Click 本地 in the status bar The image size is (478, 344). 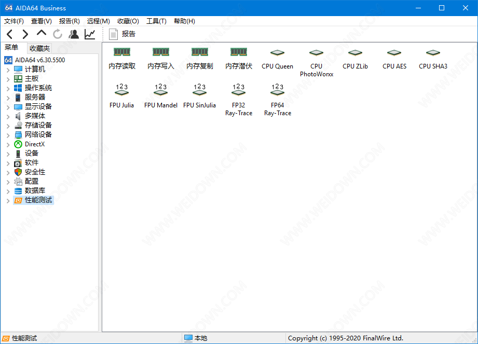tap(196, 338)
